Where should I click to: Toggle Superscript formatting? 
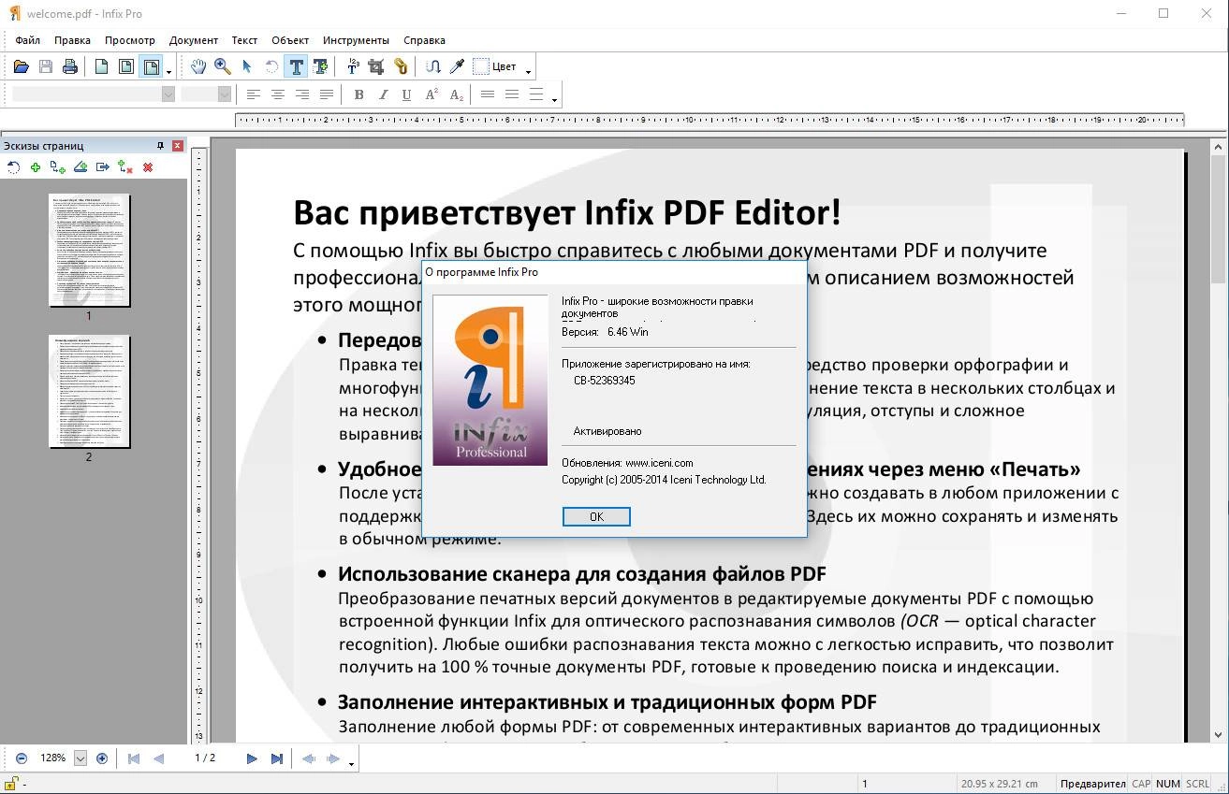(432, 94)
